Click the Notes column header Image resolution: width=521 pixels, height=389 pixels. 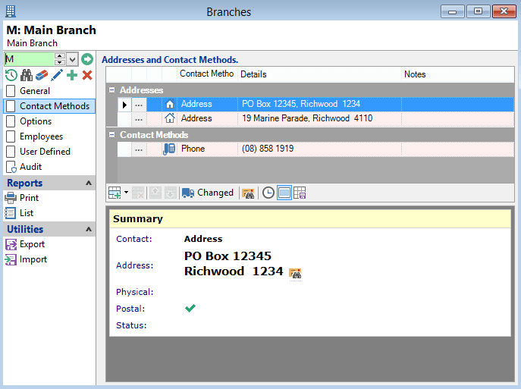point(458,74)
